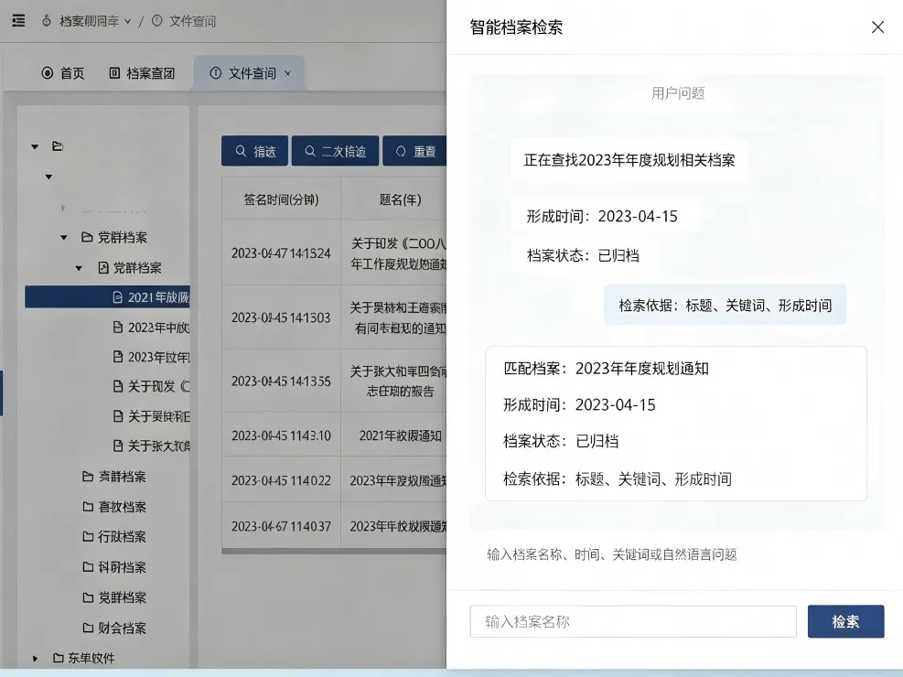This screenshot has height=677, width=903.
Task: Click the 首页 tab icon
Action: 48,73
